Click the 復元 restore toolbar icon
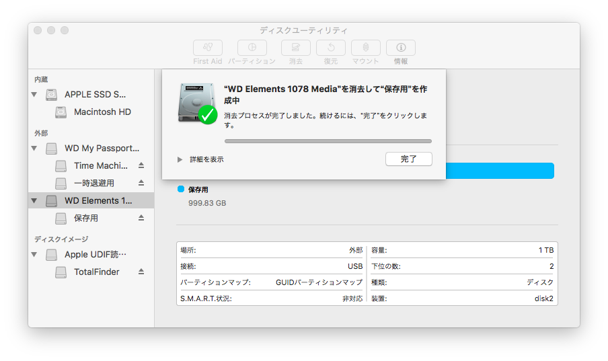 331,48
